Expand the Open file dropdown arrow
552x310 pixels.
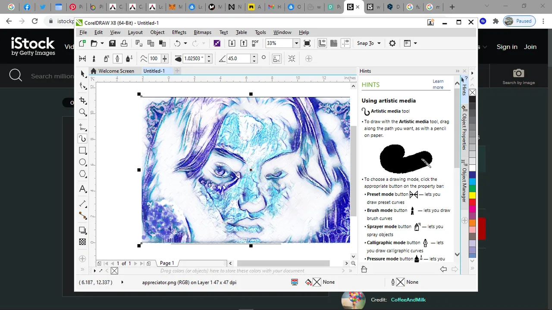pos(102,43)
